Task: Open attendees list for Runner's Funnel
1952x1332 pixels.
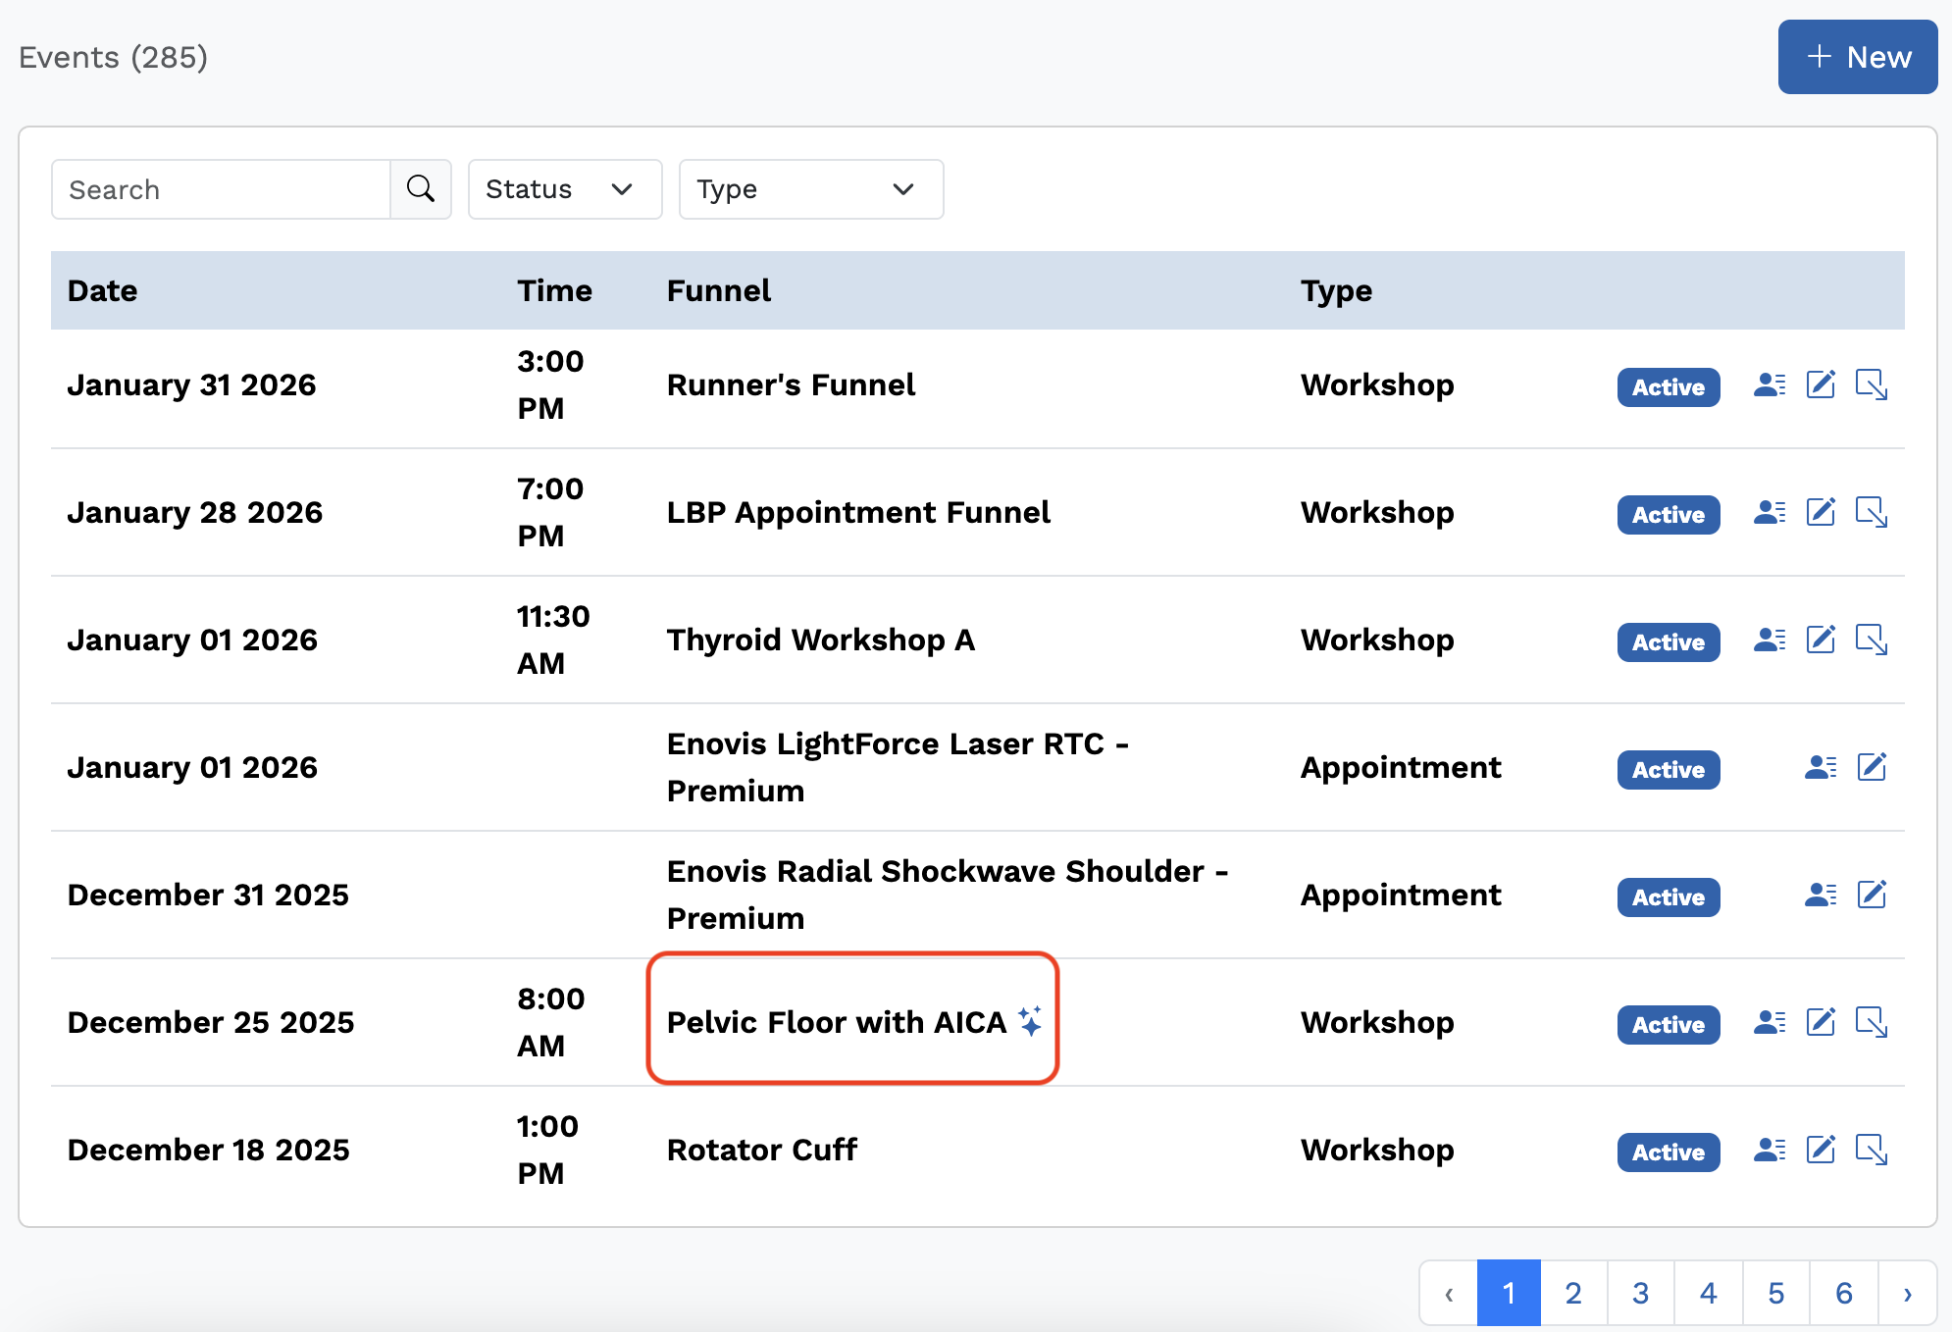Action: point(1770,384)
